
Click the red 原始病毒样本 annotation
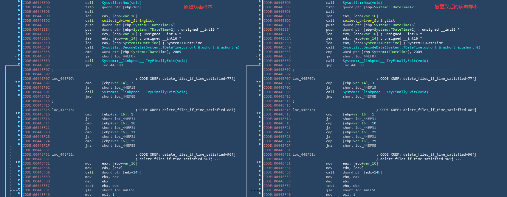(198, 7)
